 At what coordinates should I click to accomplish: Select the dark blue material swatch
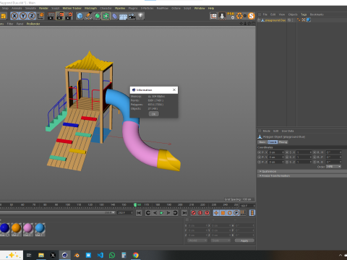click(x=4, y=228)
